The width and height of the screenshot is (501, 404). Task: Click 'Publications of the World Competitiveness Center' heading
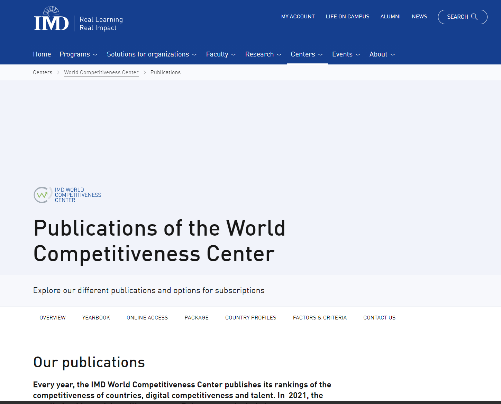160,241
